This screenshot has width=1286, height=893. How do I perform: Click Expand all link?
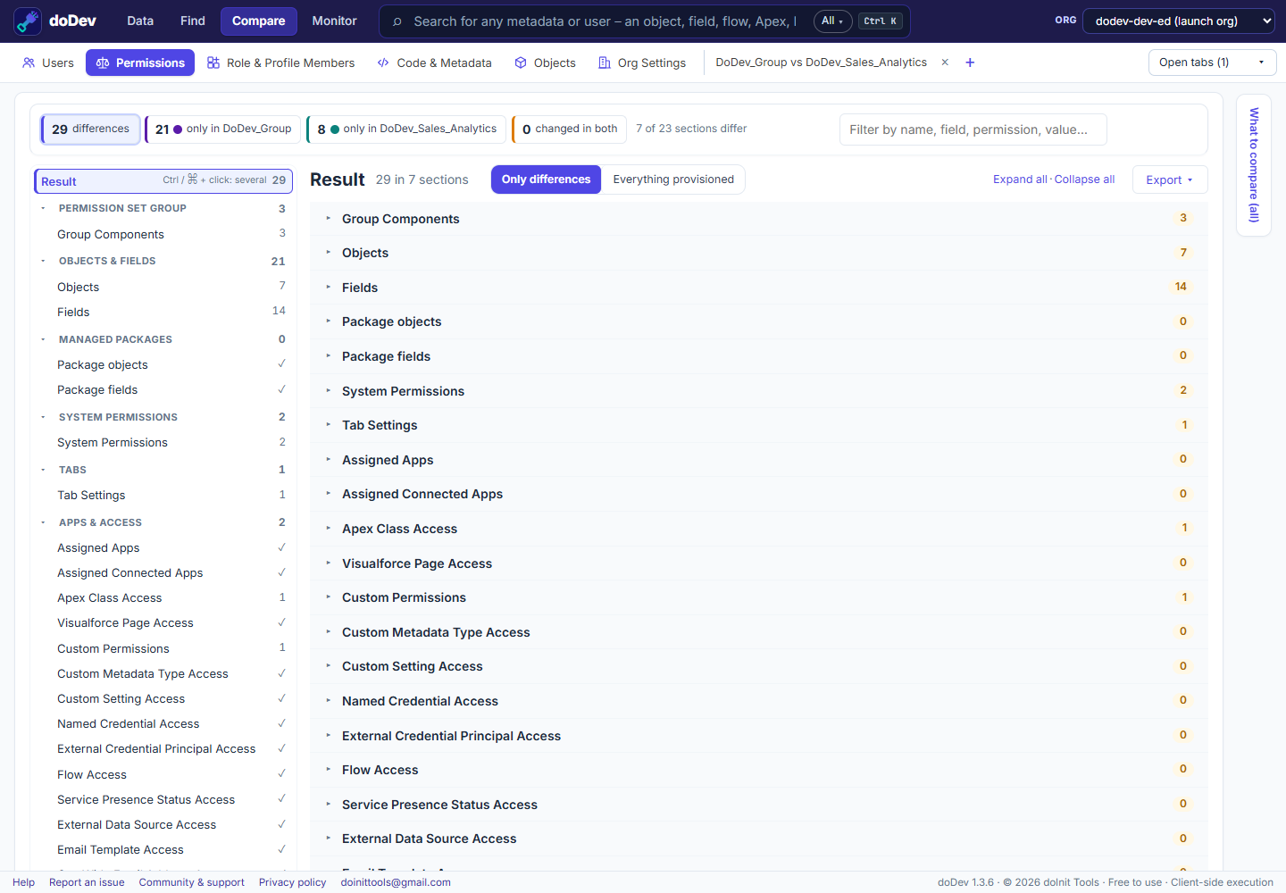coord(1020,179)
